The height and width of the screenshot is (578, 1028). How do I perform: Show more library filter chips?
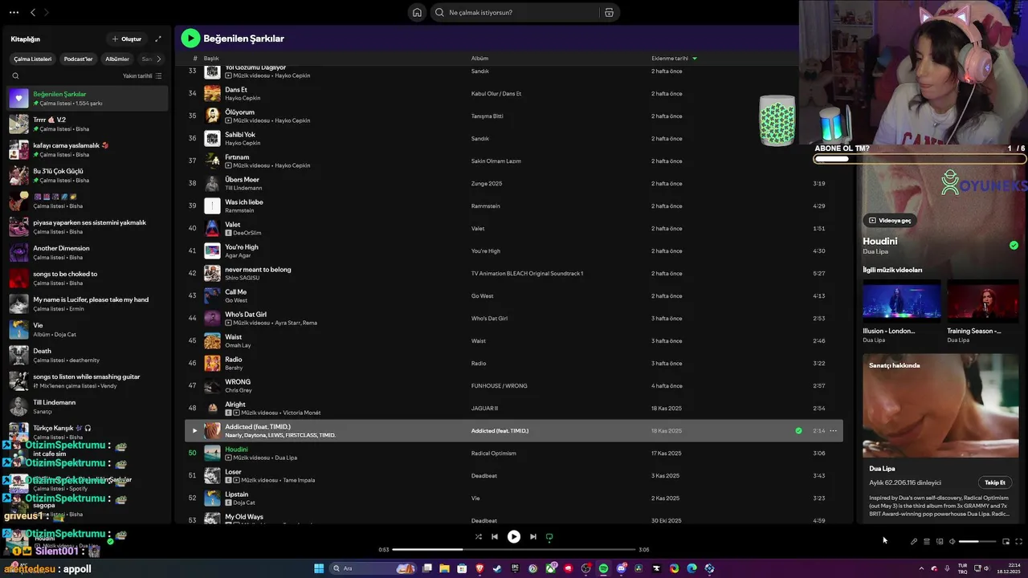158,59
